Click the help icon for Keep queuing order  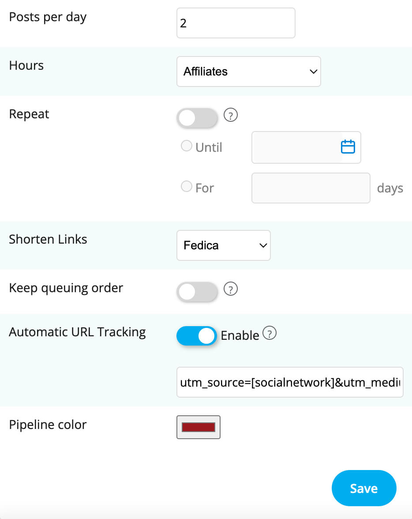click(231, 289)
